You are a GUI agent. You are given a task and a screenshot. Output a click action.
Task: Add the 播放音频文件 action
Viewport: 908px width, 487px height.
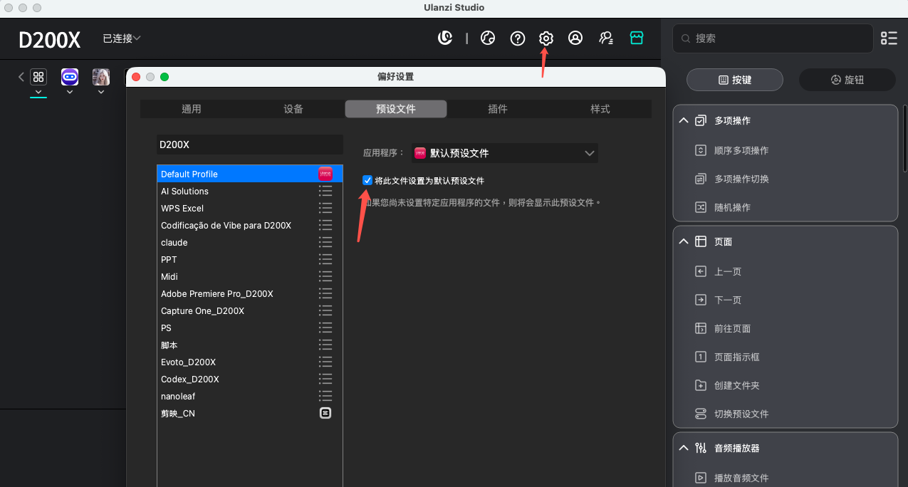point(741,478)
